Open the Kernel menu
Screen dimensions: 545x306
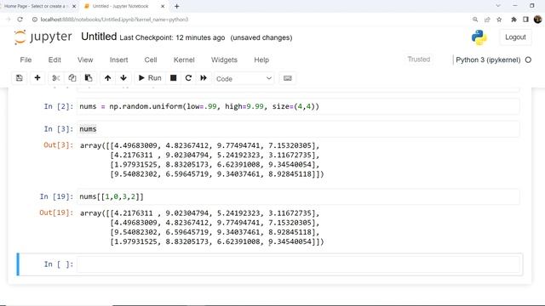pos(184,59)
